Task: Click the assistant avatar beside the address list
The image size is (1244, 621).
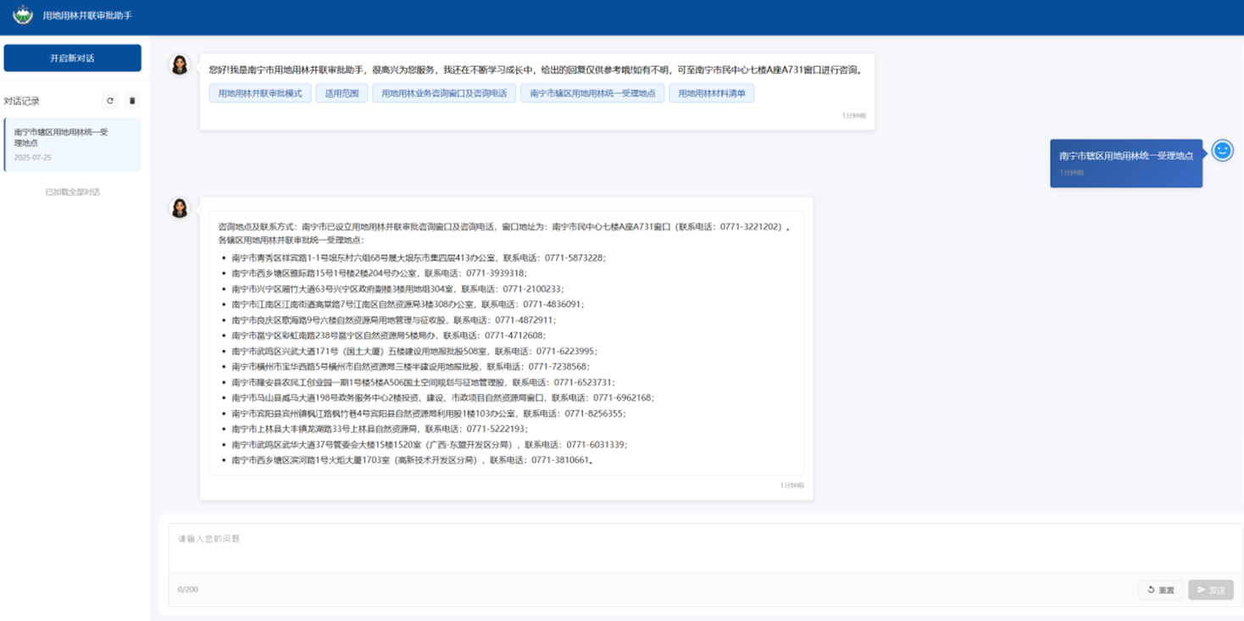Action: [x=180, y=208]
